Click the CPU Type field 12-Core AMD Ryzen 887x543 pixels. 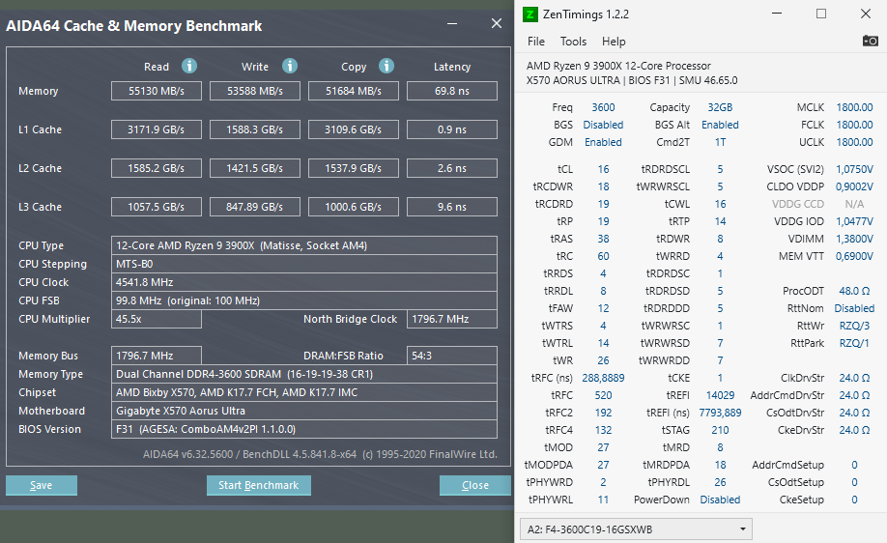tap(304, 245)
